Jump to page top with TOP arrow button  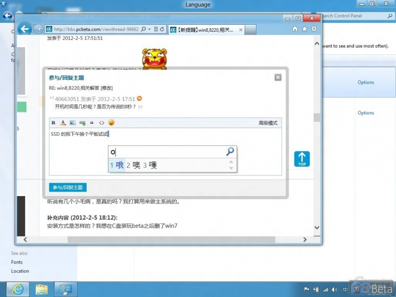coord(302,159)
